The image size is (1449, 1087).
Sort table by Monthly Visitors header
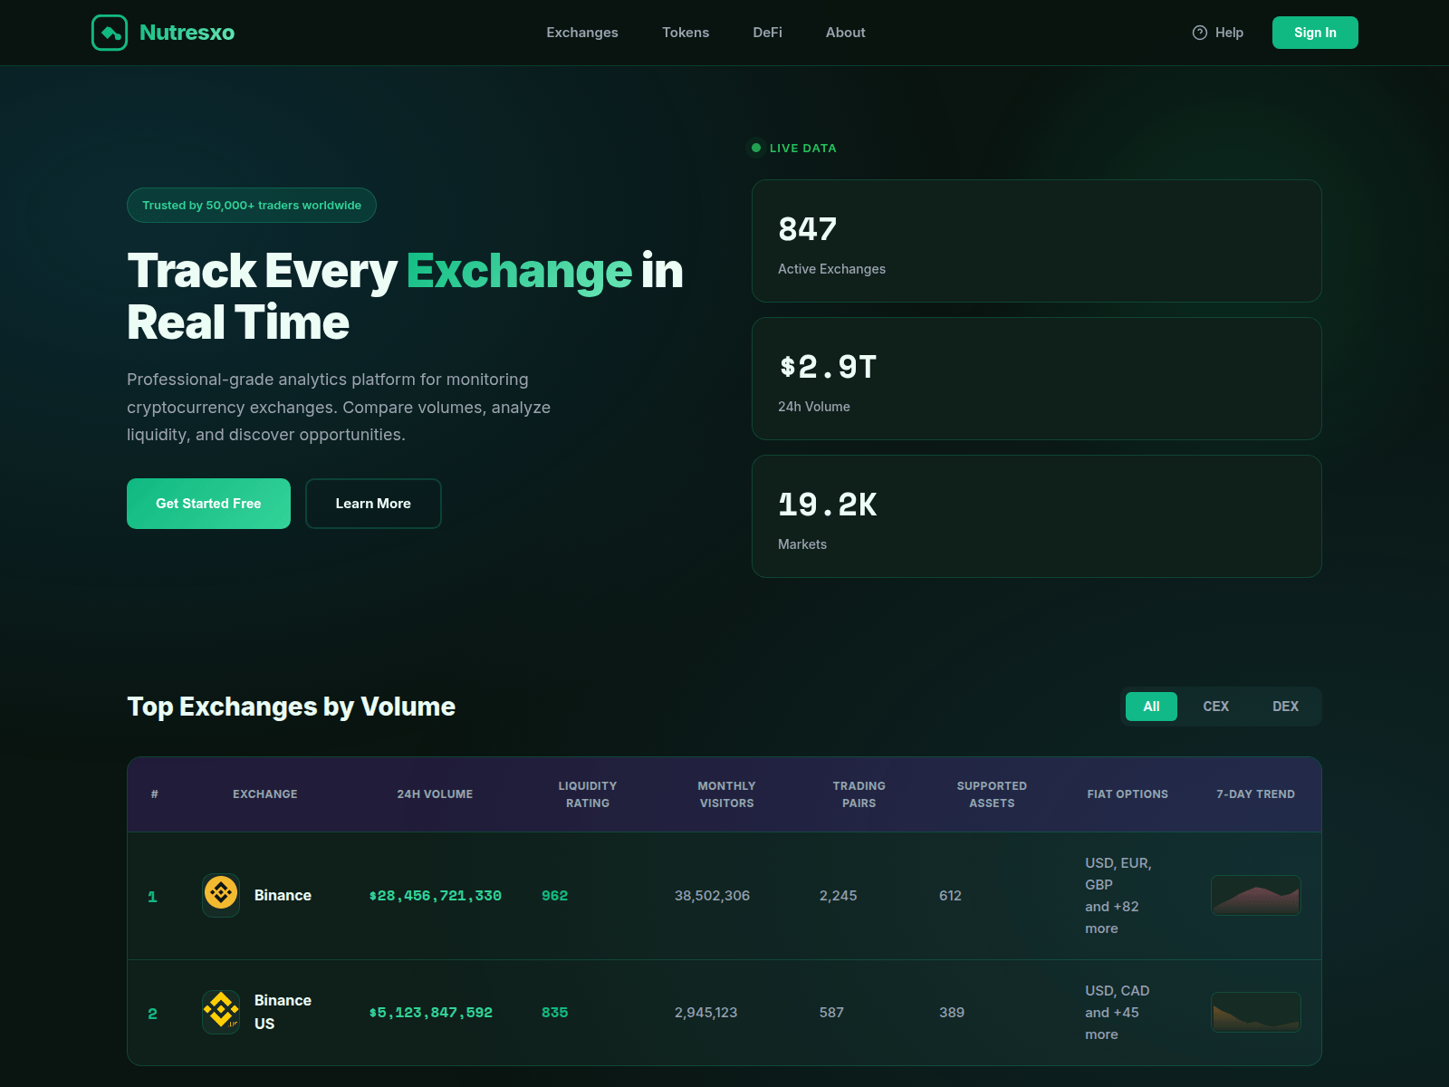coord(726,794)
